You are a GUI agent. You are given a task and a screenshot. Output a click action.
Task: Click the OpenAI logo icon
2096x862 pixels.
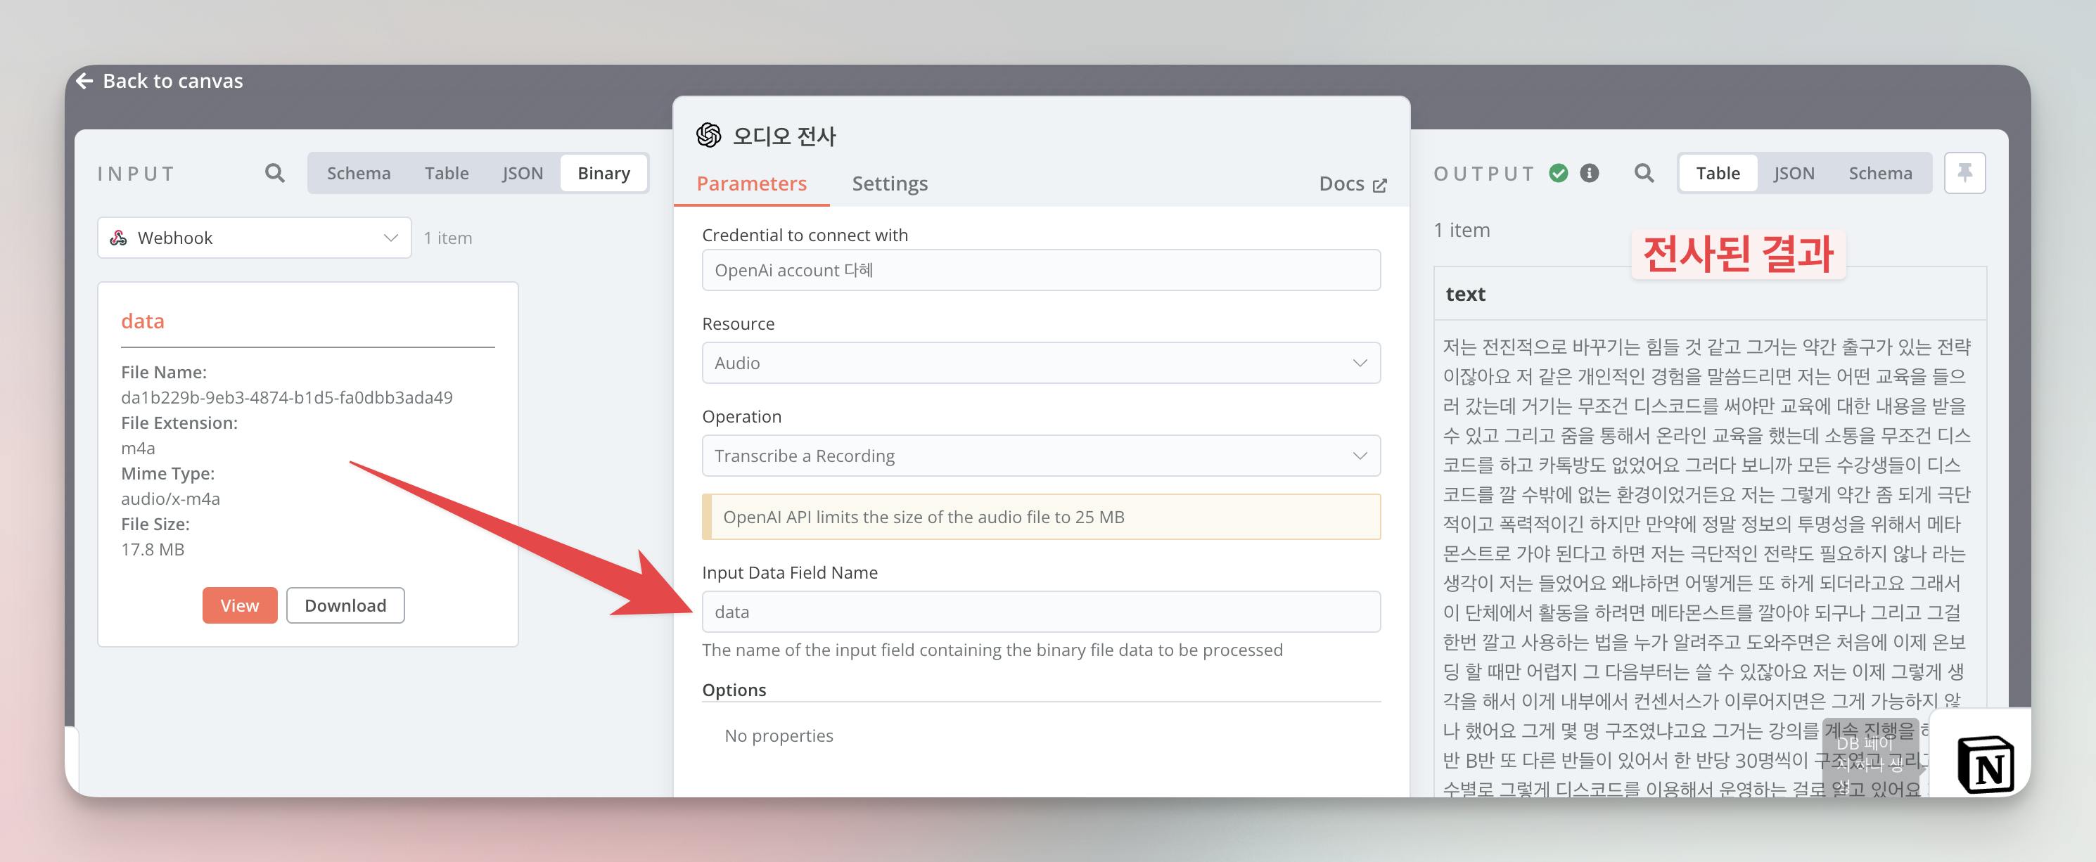click(x=709, y=135)
